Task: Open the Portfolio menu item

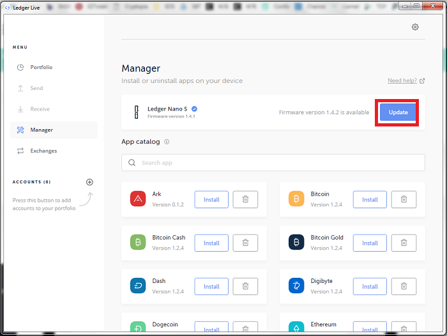Action: point(41,67)
